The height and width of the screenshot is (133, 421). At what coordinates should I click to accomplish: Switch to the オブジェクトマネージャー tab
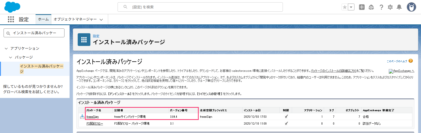75,19
